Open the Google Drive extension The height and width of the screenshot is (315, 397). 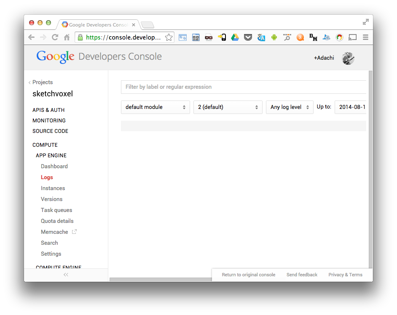(235, 37)
